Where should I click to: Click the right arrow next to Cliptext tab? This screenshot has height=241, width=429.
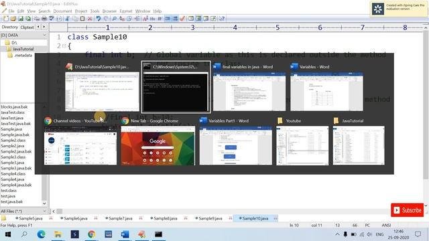[44, 27]
